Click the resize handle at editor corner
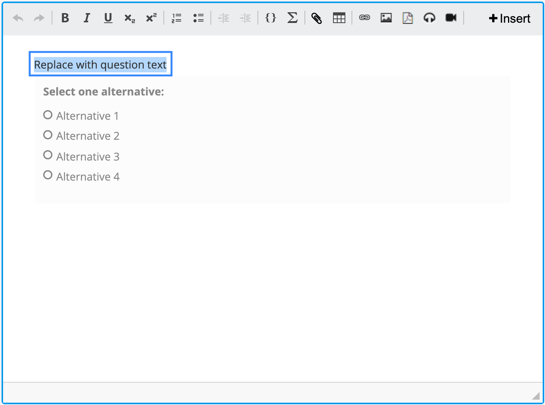The height and width of the screenshot is (405, 545). (536, 396)
